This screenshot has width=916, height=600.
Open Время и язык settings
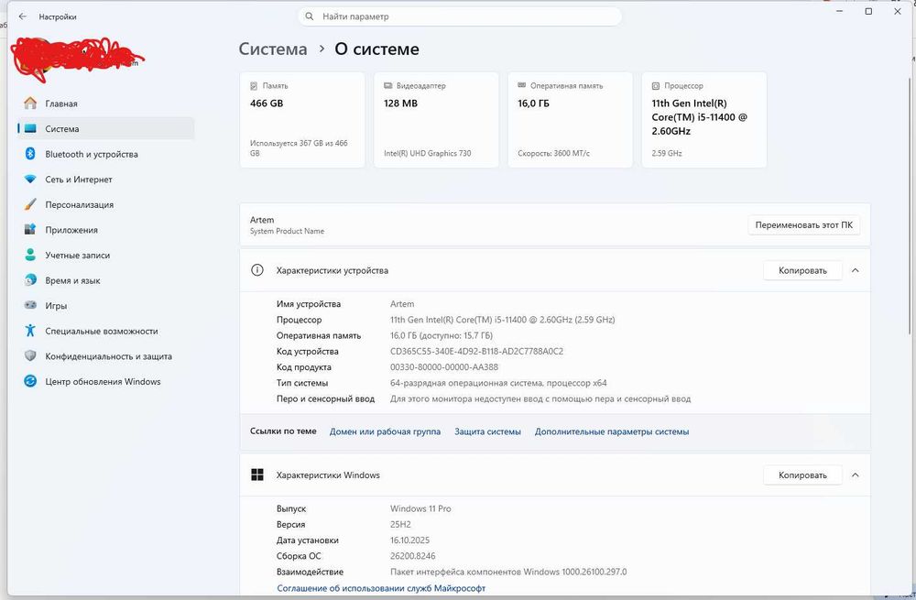105,280
